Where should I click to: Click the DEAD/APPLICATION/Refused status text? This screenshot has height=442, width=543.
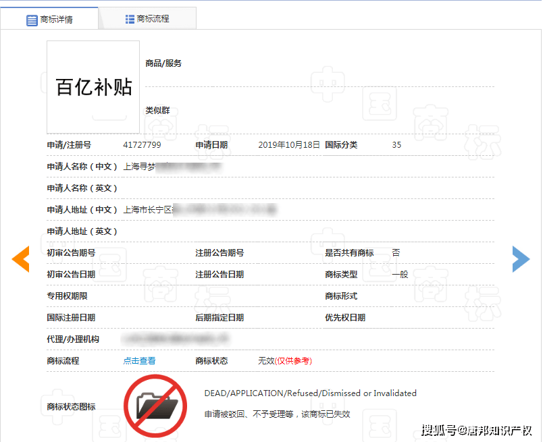pyautogui.click(x=310, y=393)
